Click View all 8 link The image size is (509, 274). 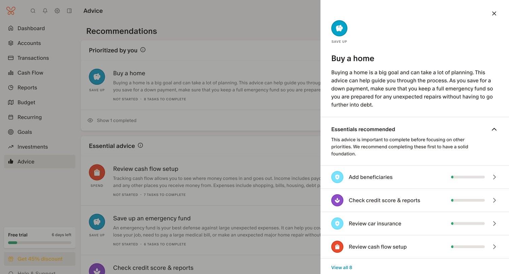click(342, 268)
